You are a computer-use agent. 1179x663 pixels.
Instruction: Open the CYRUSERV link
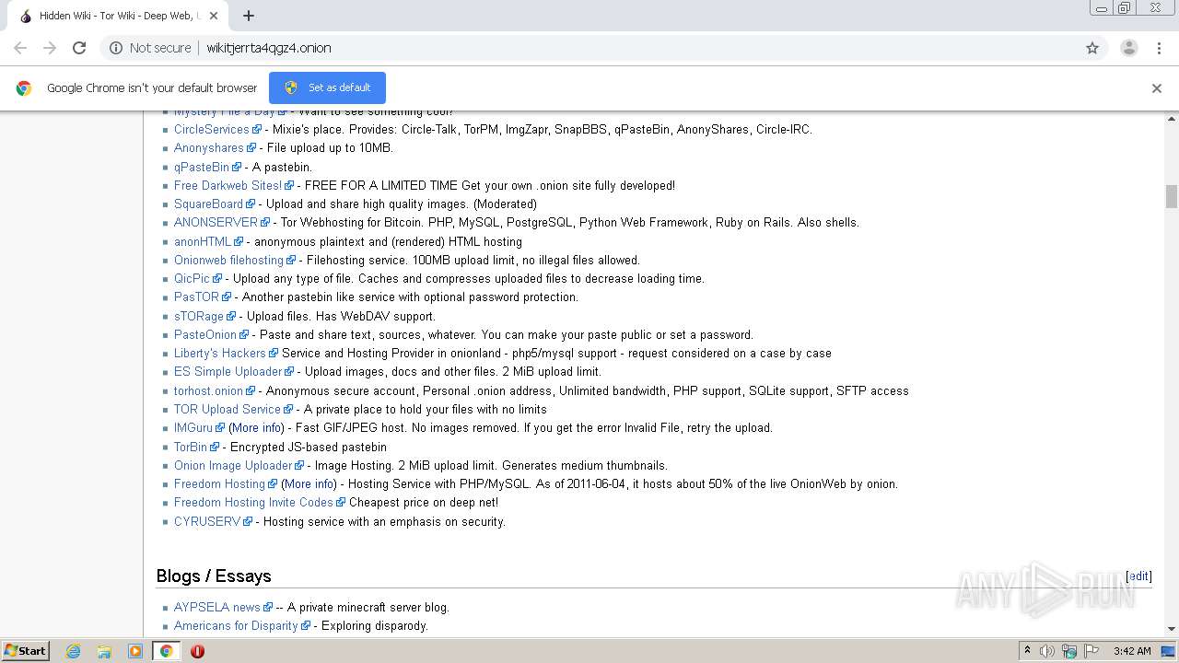click(x=207, y=522)
